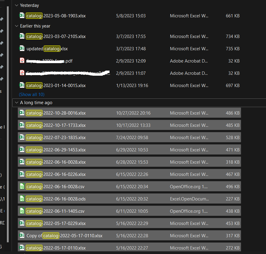Select catalog-2023-01-14-0015.xlsx file name
Viewport: 266px width, 254px height.
56,86
